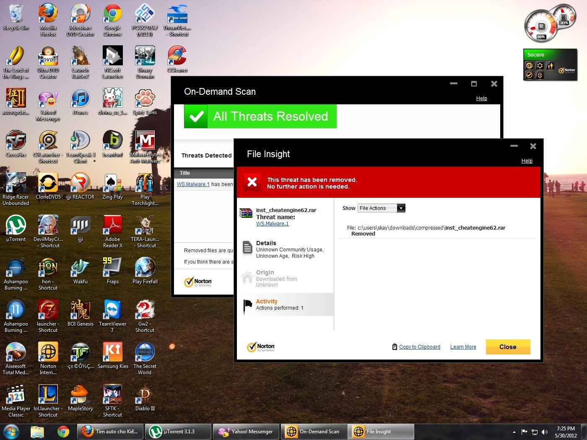Open Windows Explorer from the taskbar
This screenshot has height=440, width=587.
37,432
